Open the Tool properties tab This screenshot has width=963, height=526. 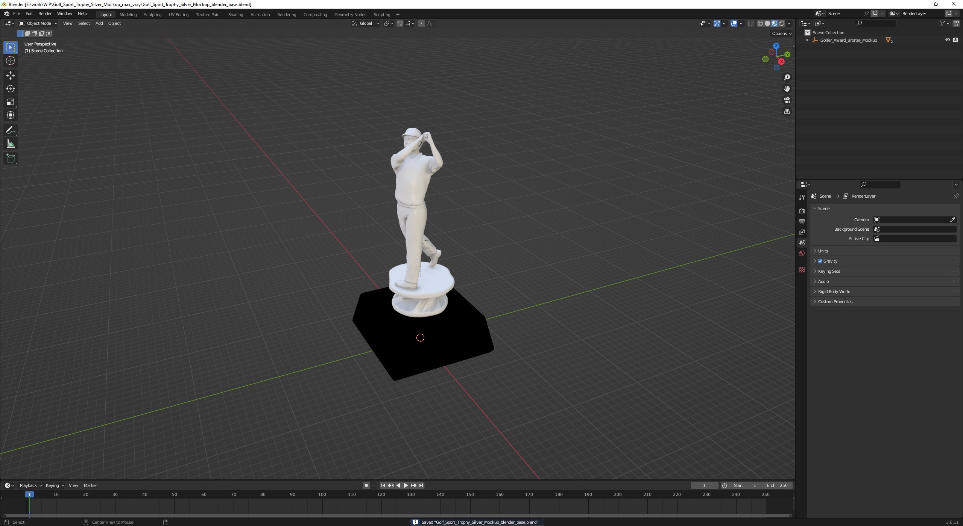coord(802,198)
